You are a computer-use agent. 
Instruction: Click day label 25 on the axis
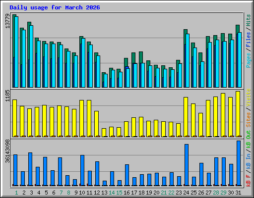pos(193,193)
